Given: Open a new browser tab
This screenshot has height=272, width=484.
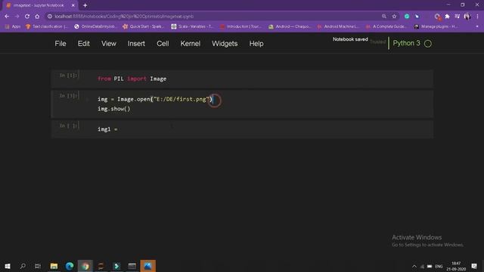Looking at the screenshot, I should [x=85, y=5].
